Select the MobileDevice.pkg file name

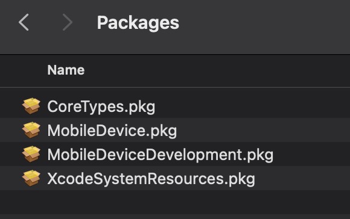coord(112,131)
